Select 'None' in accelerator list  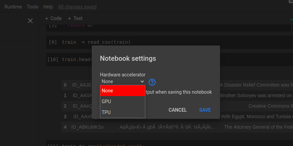point(122,91)
